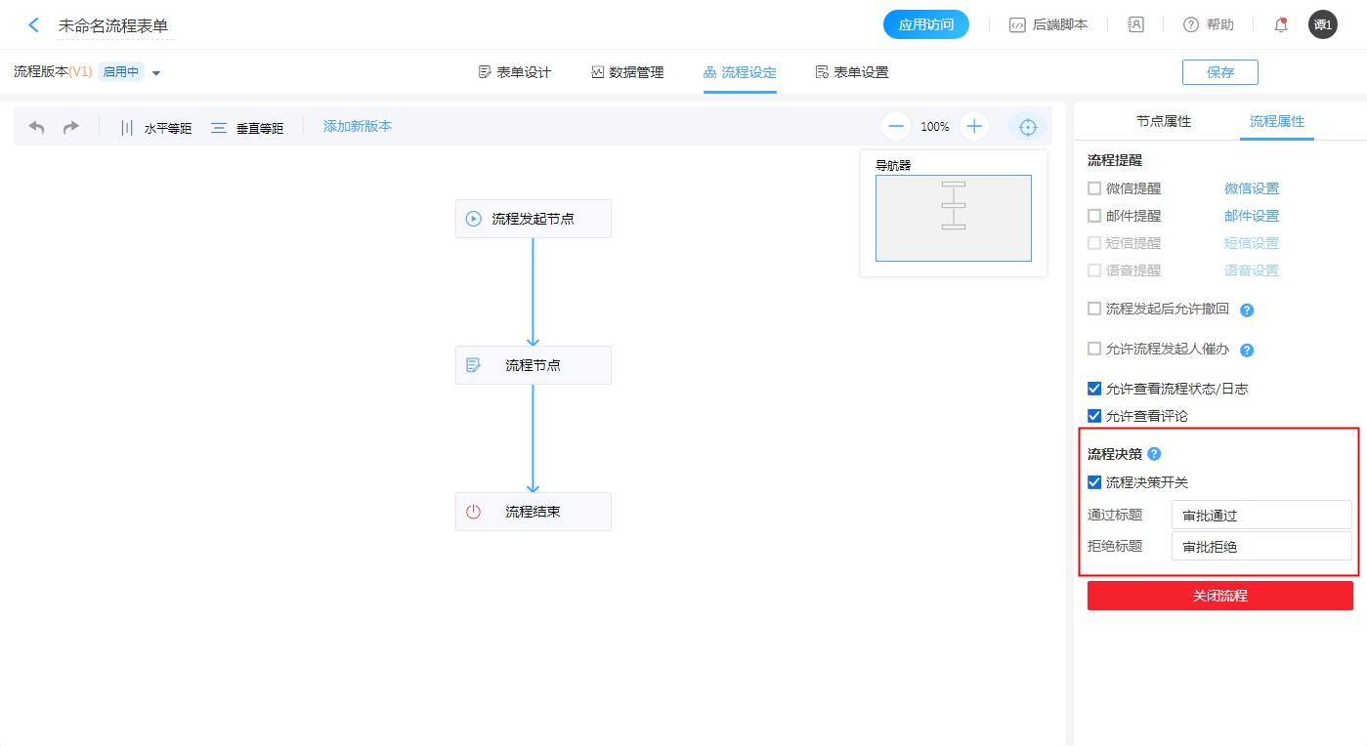Open notifications bell icon
1367x746 pixels.
[1281, 25]
